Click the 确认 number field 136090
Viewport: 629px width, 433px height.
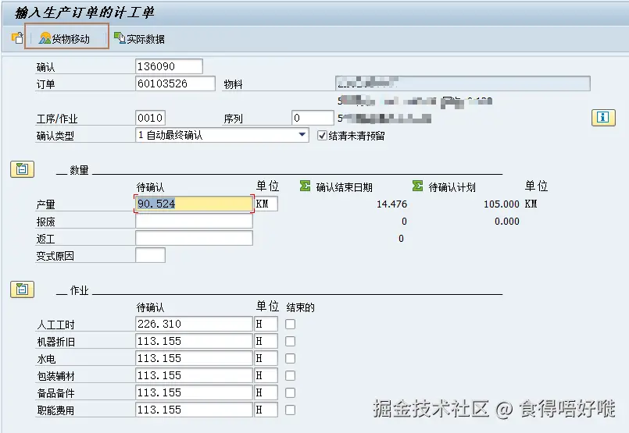[169, 66]
